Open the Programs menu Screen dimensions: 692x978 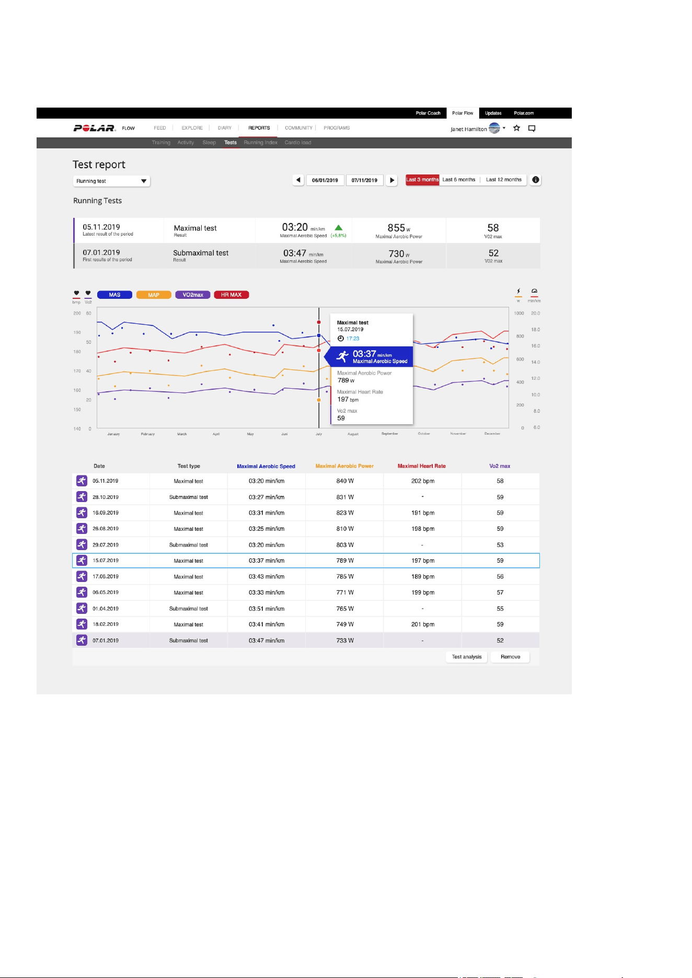337,128
